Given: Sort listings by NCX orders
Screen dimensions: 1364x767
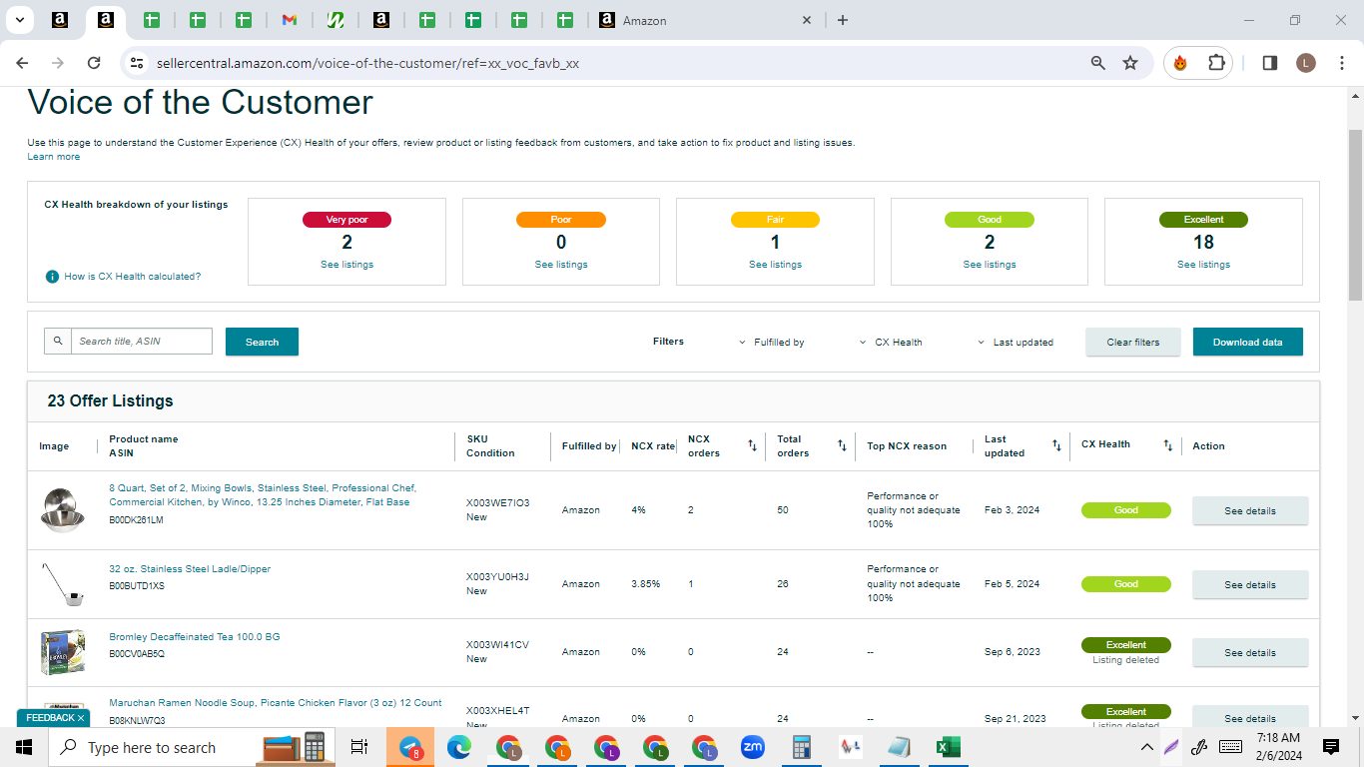Looking at the screenshot, I should (752, 445).
